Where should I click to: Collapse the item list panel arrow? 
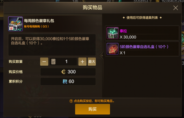(x=101, y=55)
